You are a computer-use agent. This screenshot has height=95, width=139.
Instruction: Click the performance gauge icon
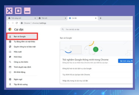point(10,52)
